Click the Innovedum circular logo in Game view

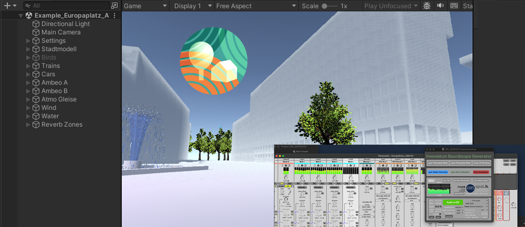pos(214,61)
